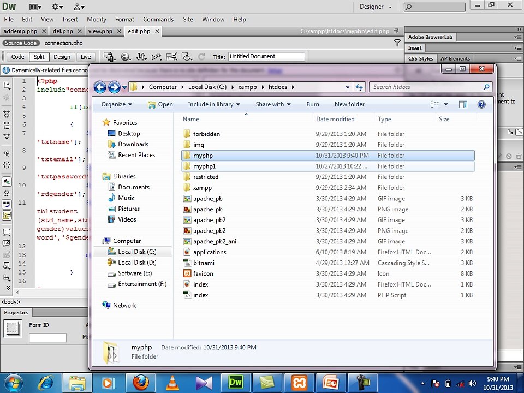Open the Extend Dreamweaver gear menu
524x393 pixels.
[x=57, y=7]
